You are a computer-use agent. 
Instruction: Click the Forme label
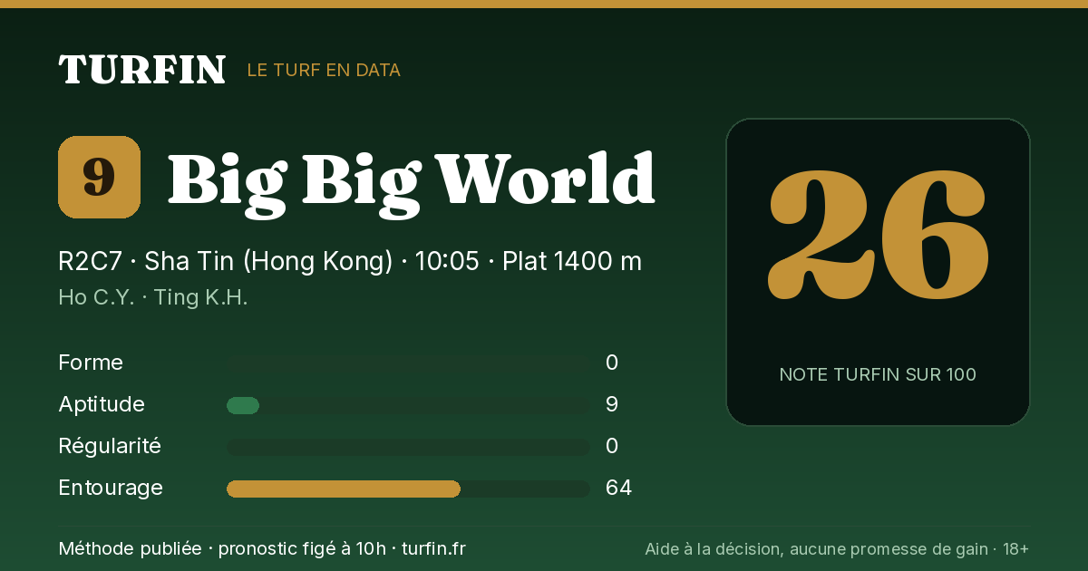click(91, 363)
